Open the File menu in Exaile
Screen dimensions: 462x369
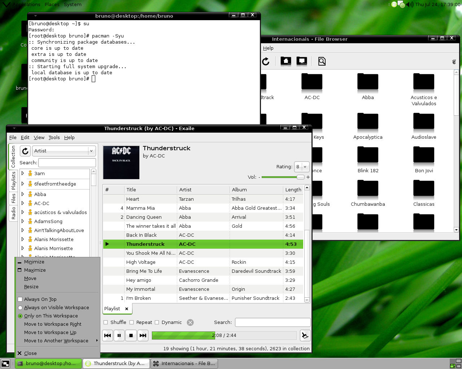tap(13, 138)
